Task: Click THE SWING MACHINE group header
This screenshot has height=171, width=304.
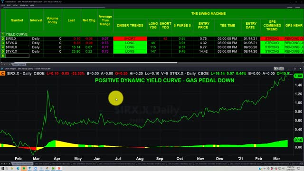Action: [x=209, y=14]
